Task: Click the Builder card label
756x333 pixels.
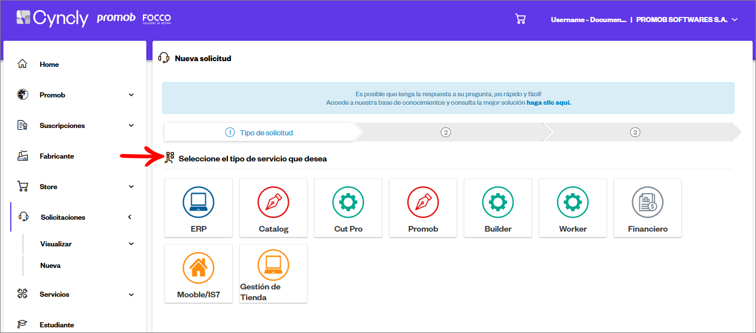Action: (x=498, y=229)
